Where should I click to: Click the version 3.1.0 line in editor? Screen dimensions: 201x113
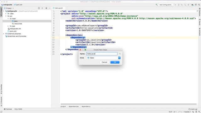[90, 45]
